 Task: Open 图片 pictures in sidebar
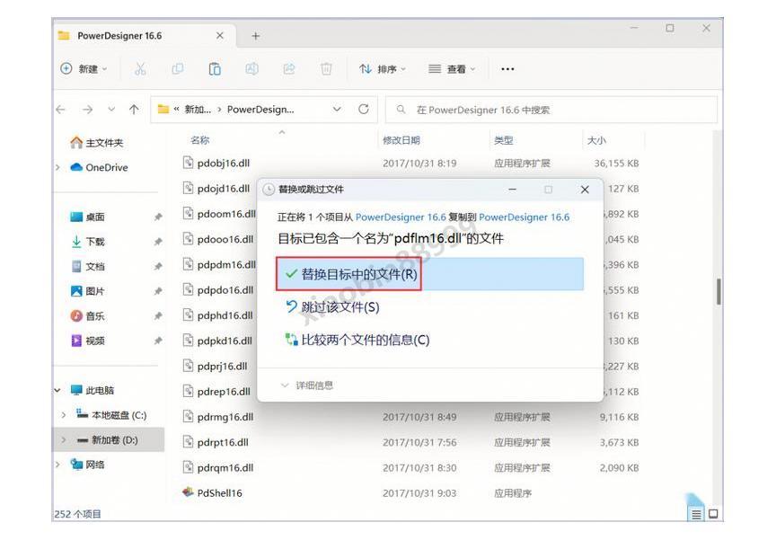point(88,291)
